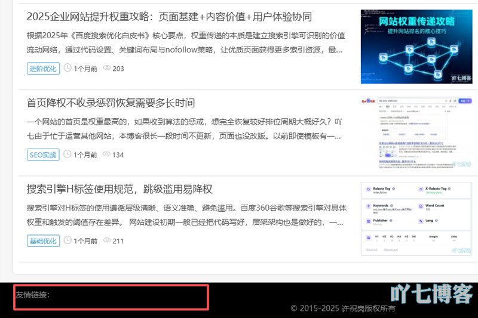Viewport: 478px width, 318px height.
Task: Click the copyright text 2015-2025 许祝岗版权所有
Action: click(343, 308)
